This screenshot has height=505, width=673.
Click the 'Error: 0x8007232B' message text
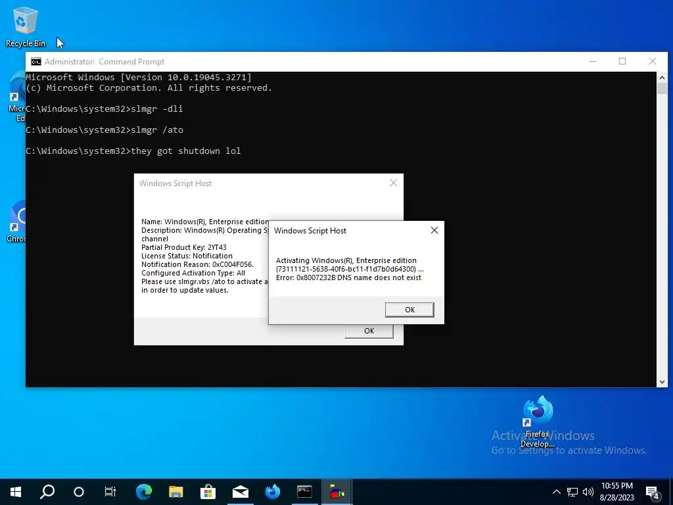348,278
